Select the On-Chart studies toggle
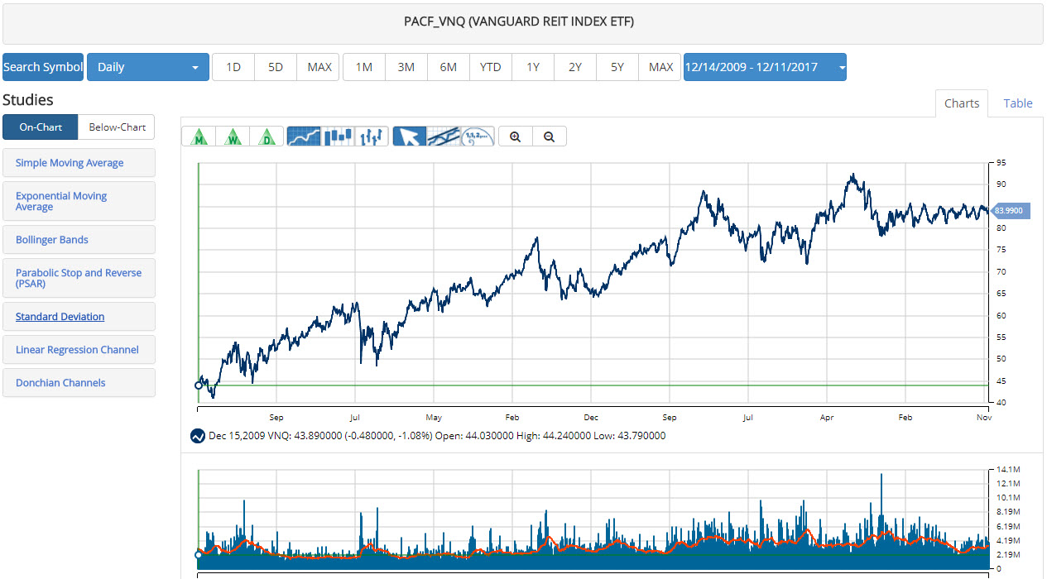The height and width of the screenshot is (579, 1047). coord(41,127)
